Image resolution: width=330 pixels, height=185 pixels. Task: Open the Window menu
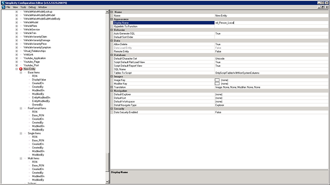[x=43, y=7]
